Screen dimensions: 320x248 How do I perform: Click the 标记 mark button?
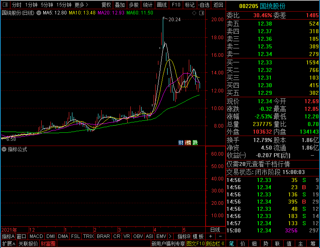pyautogui.click(x=190, y=5)
